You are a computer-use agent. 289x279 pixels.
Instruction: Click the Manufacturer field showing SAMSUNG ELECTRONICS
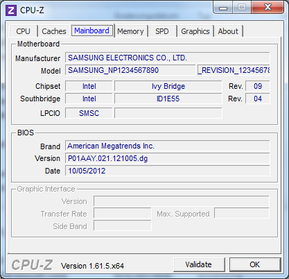click(x=168, y=58)
